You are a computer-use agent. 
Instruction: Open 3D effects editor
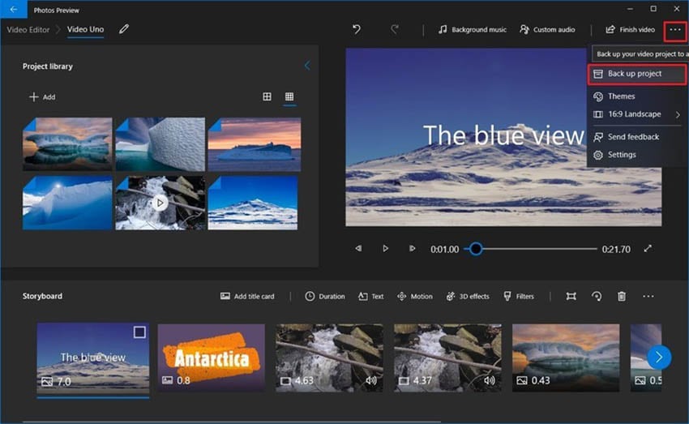468,297
